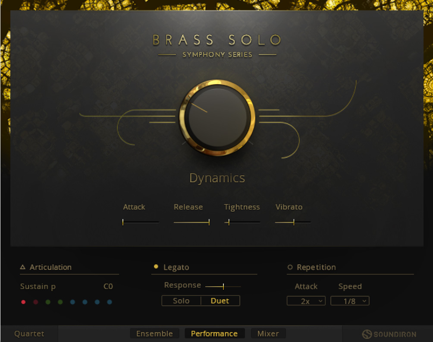Open the Quartet instrument selector
Viewport: 433px width, 342px height.
click(29, 334)
